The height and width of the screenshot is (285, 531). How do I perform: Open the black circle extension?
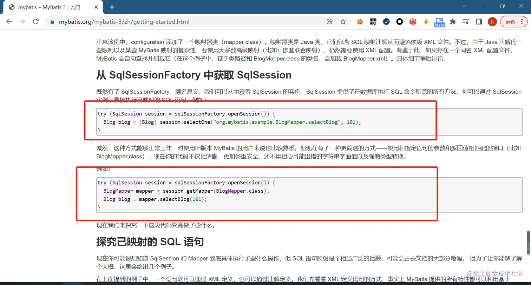tap(400, 22)
